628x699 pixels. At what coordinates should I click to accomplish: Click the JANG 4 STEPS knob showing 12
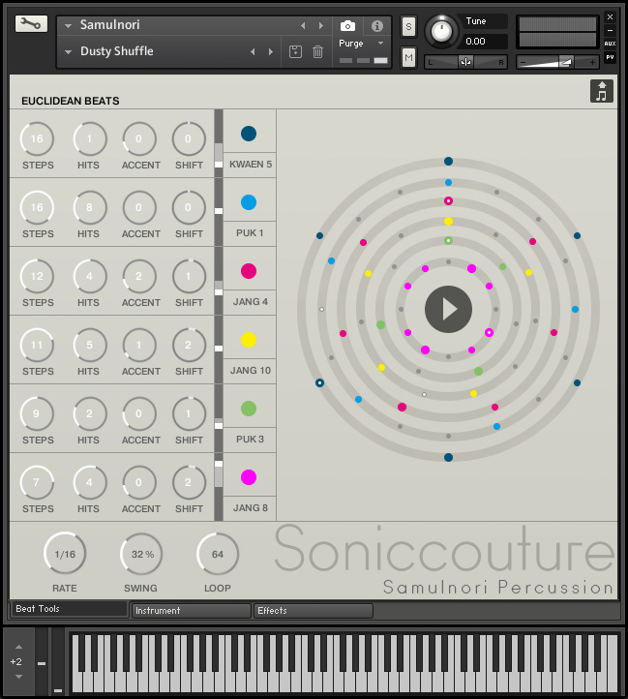point(37,276)
